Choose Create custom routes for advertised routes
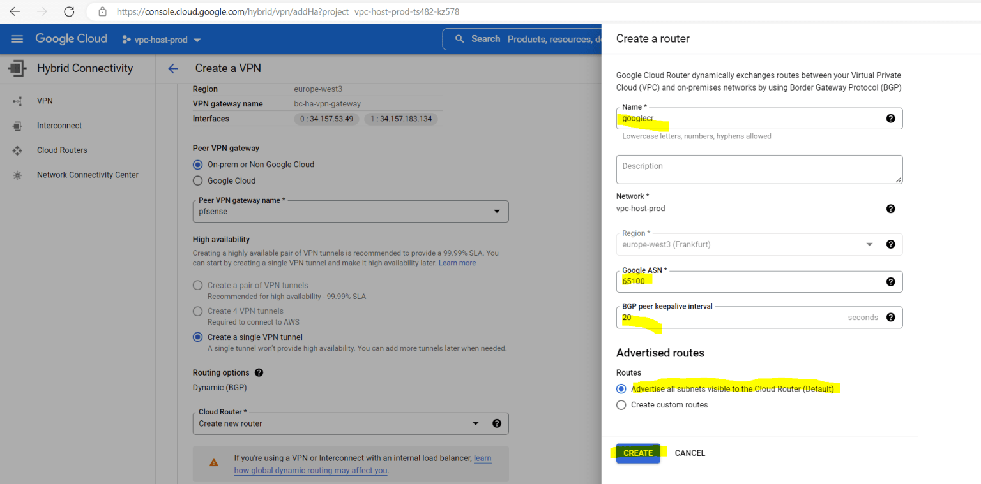Image resolution: width=981 pixels, height=484 pixels. [621, 404]
